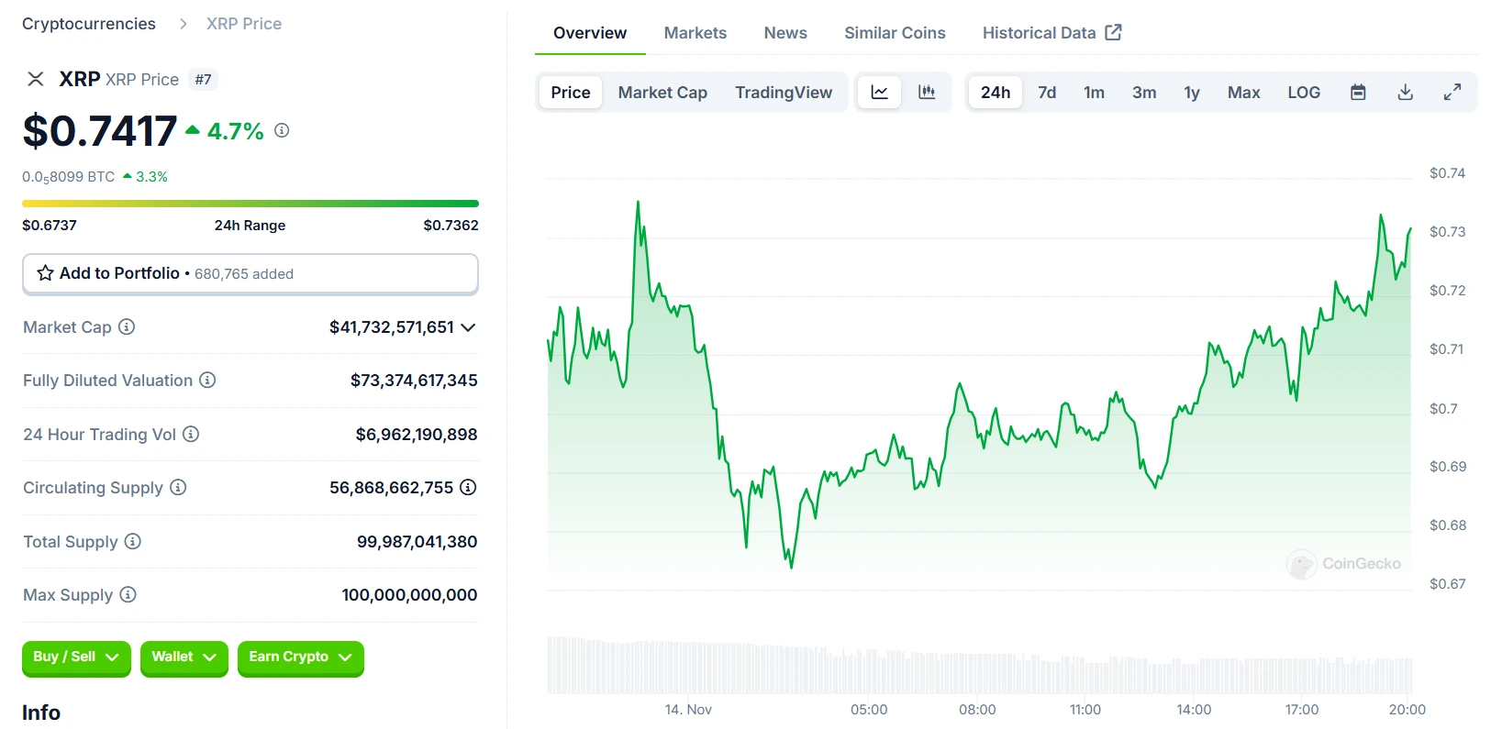Click external link icon of Historical Data

pos(1113,32)
